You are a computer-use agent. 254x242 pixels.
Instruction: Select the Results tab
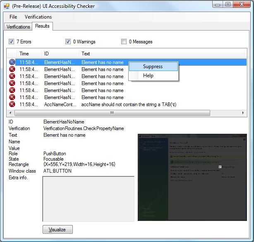pos(42,26)
